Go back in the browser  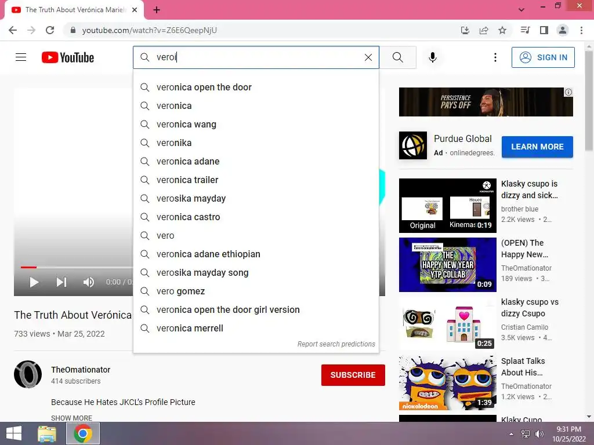[x=13, y=30]
